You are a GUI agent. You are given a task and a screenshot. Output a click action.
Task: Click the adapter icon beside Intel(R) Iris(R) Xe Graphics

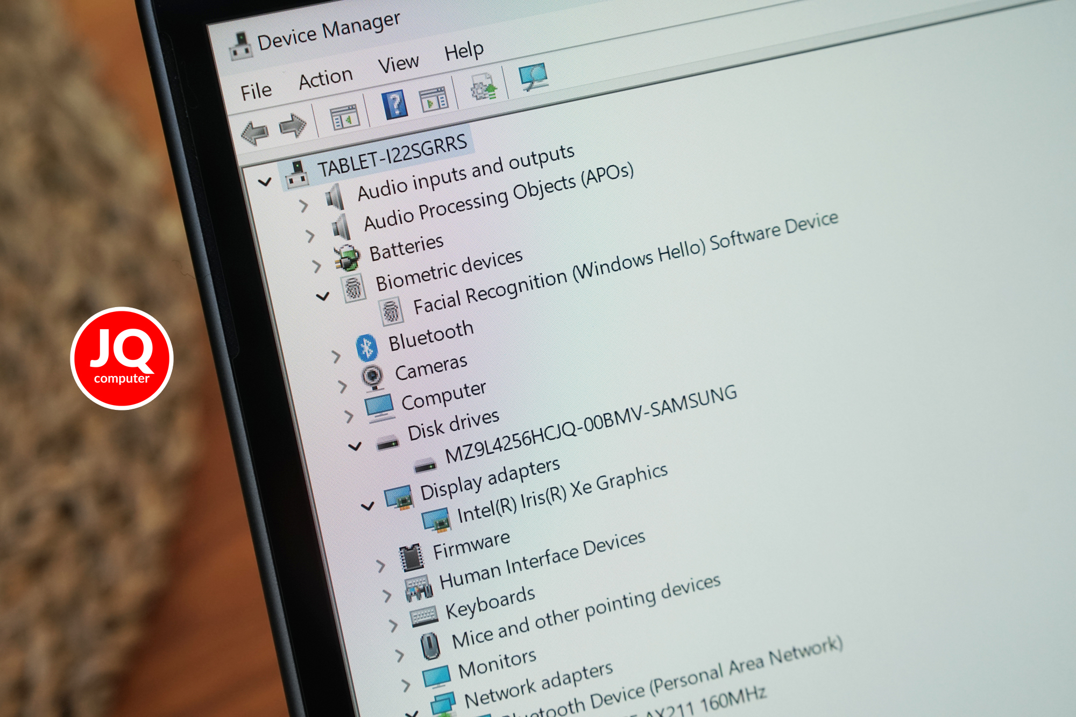tap(436, 520)
